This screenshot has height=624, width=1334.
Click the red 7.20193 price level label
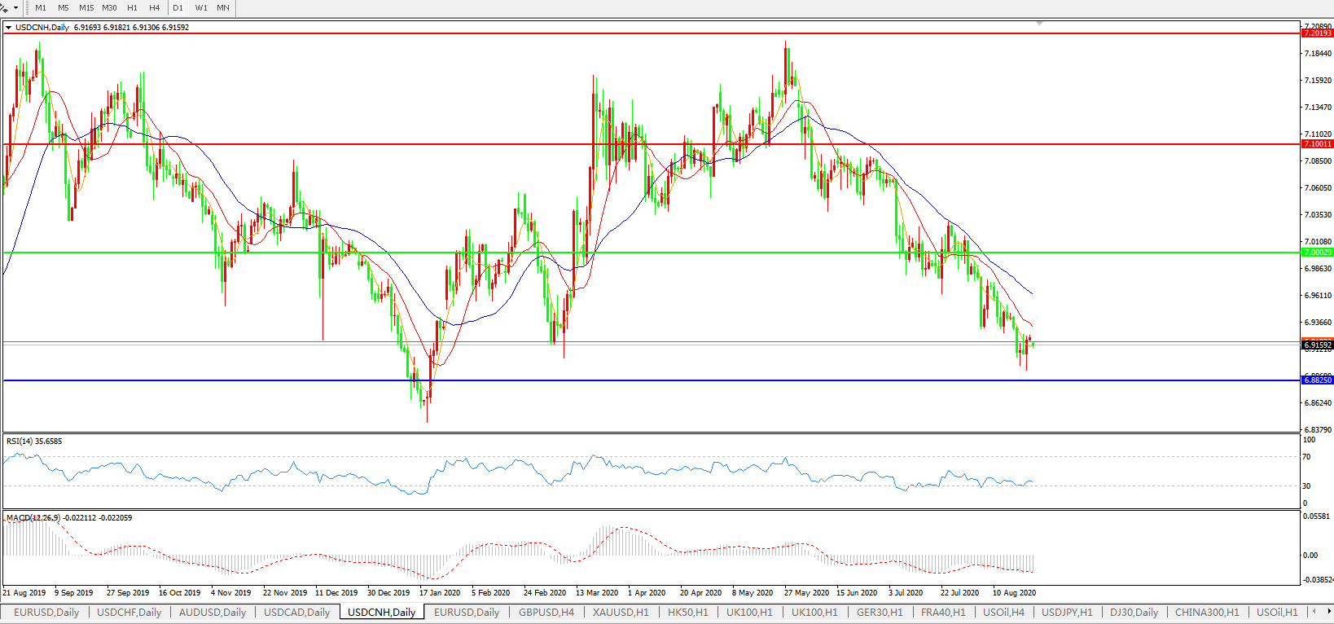click(x=1317, y=33)
